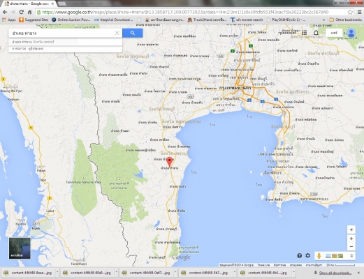The width and height of the screenshot is (364, 279).
Task: Bookmark this page with the star icon
Action: pos(350,12)
